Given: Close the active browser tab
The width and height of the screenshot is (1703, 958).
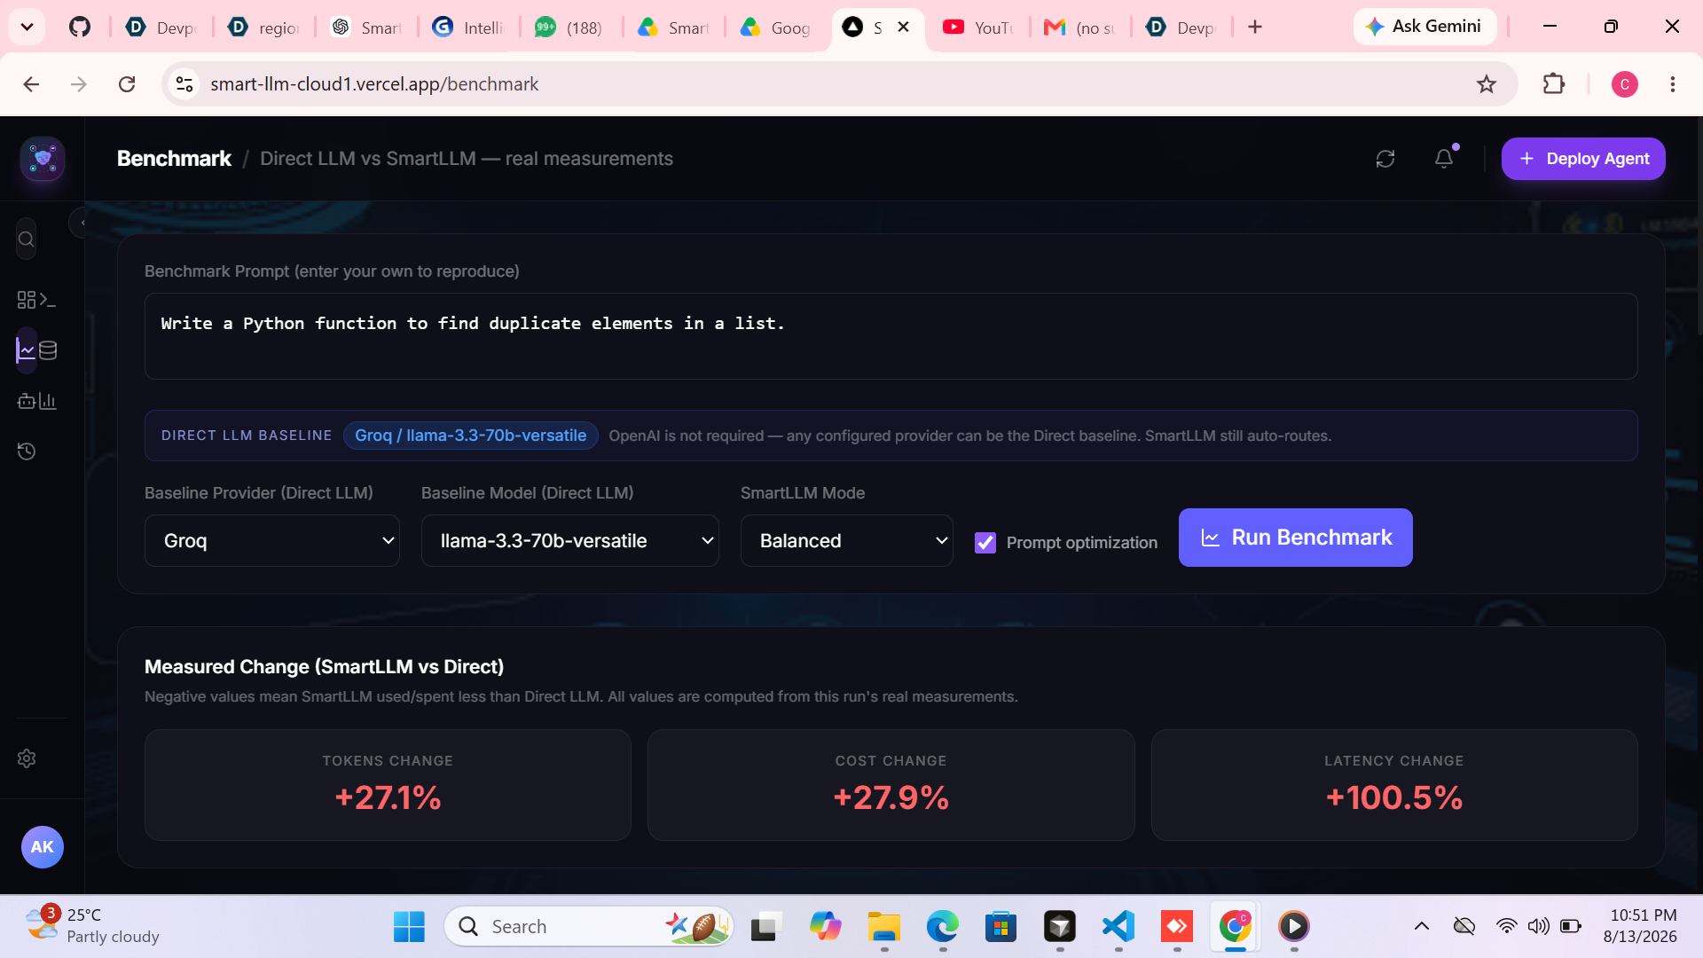Looking at the screenshot, I should 904,27.
